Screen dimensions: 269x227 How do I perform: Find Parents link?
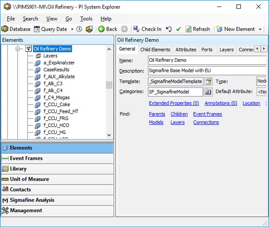click(157, 114)
